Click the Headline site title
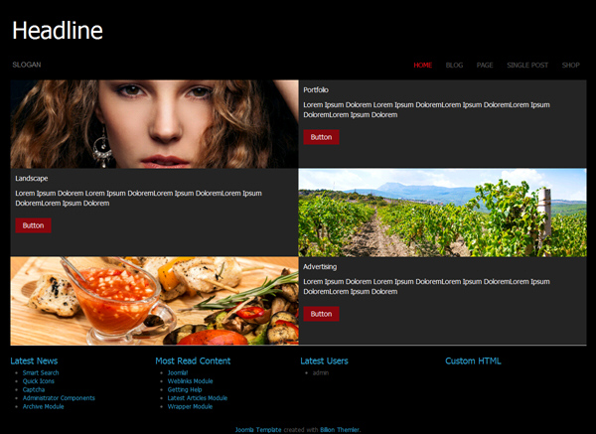 tap(58, 31)
